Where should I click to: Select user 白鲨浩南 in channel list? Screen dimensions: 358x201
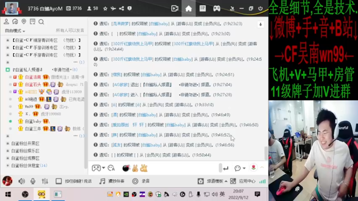point(33,77)
